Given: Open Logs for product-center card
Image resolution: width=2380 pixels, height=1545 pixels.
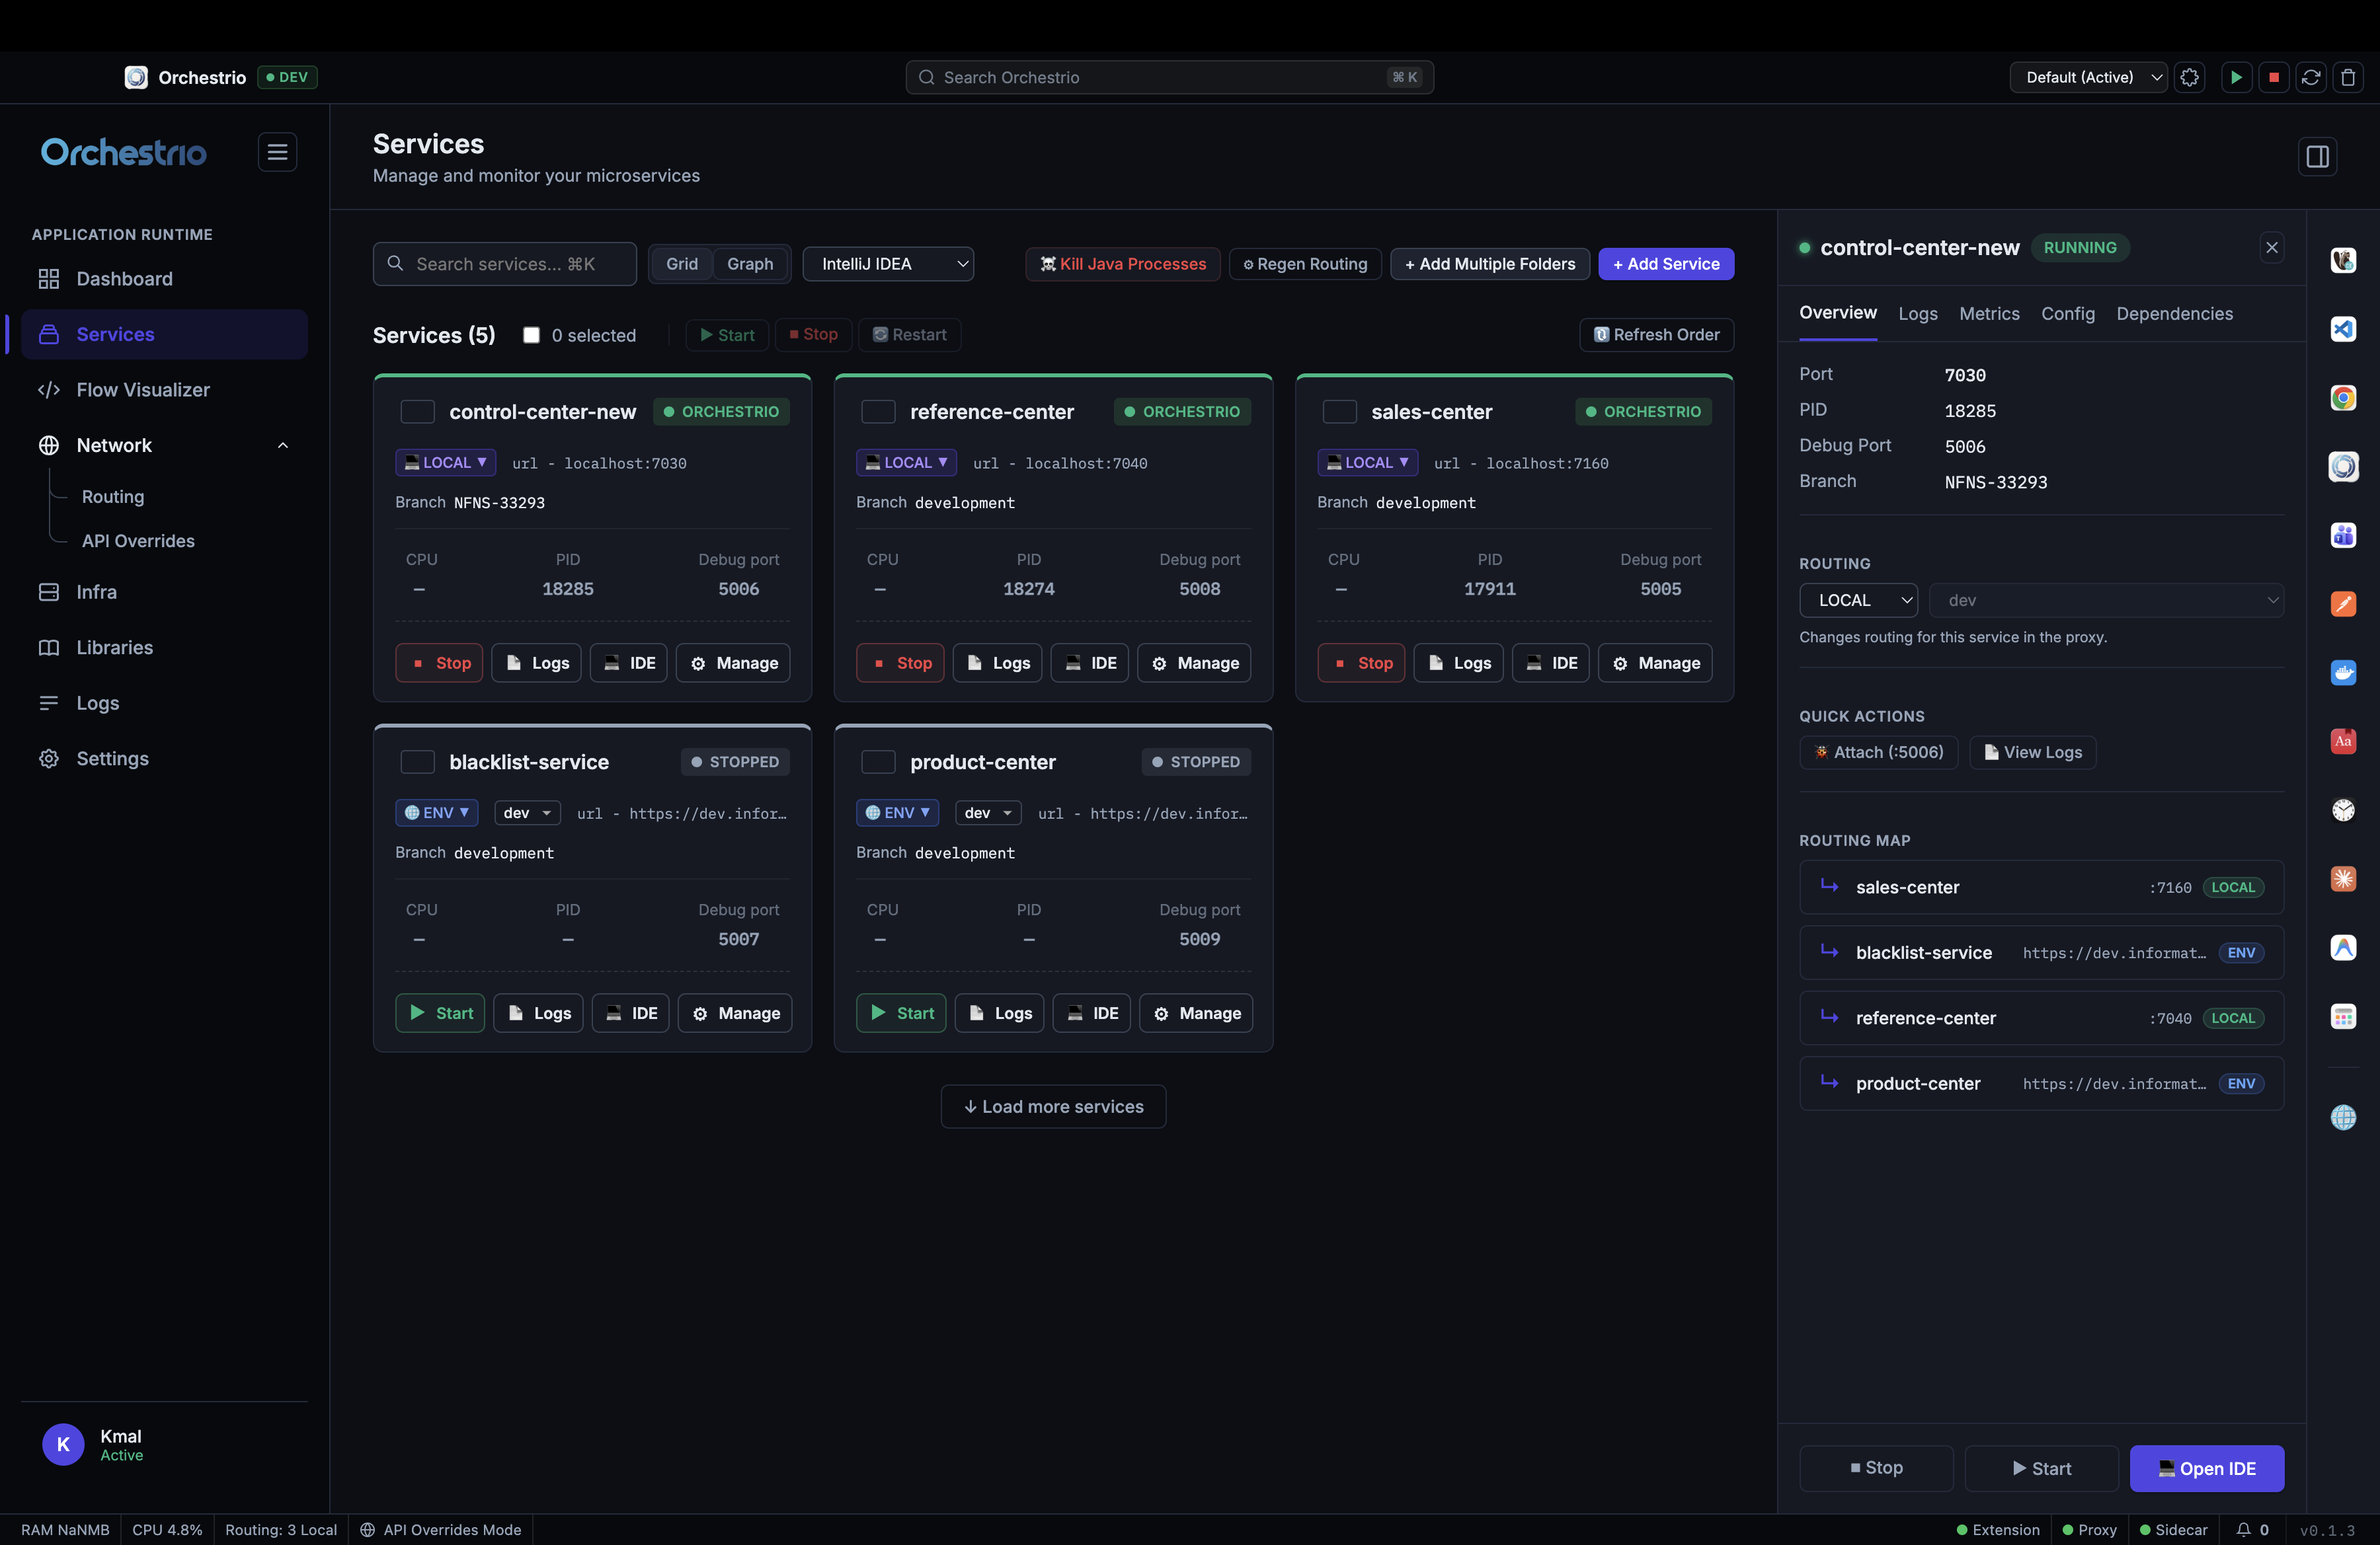Looking at the screenshot, I should [x=999, y=1012].
